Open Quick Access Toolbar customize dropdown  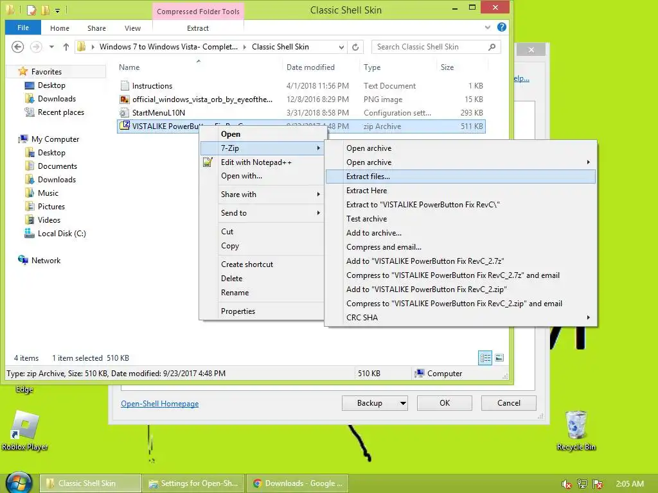coord(57,10)
